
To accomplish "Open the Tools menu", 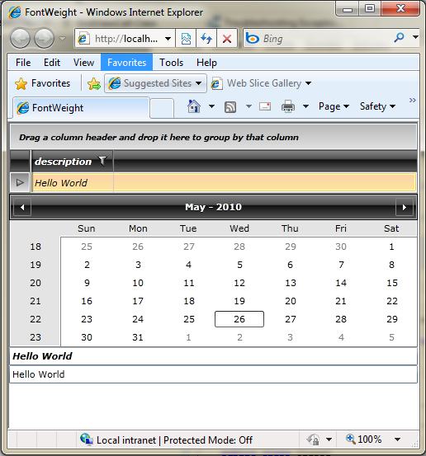I will tap(171, 63).
